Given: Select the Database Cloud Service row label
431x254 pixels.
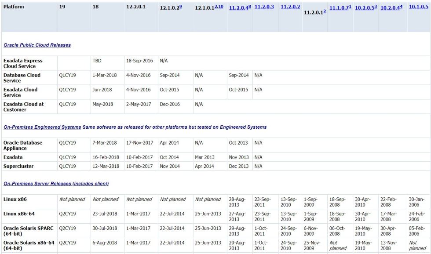Looking at the screenshot, I should click(22, 78).
